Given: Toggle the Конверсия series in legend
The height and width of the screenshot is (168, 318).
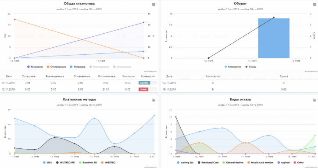Looking at the screenshot, I should pos(35,67).
